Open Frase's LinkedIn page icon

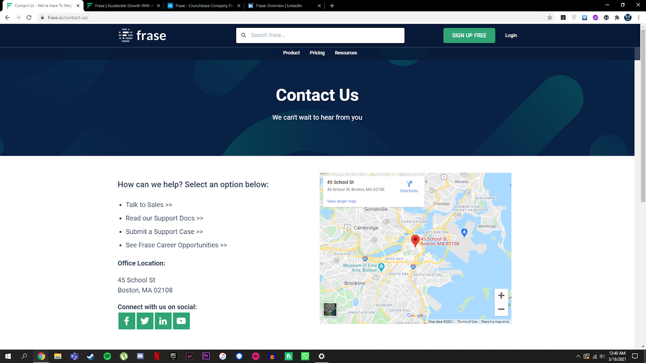[x=163, y=321]
